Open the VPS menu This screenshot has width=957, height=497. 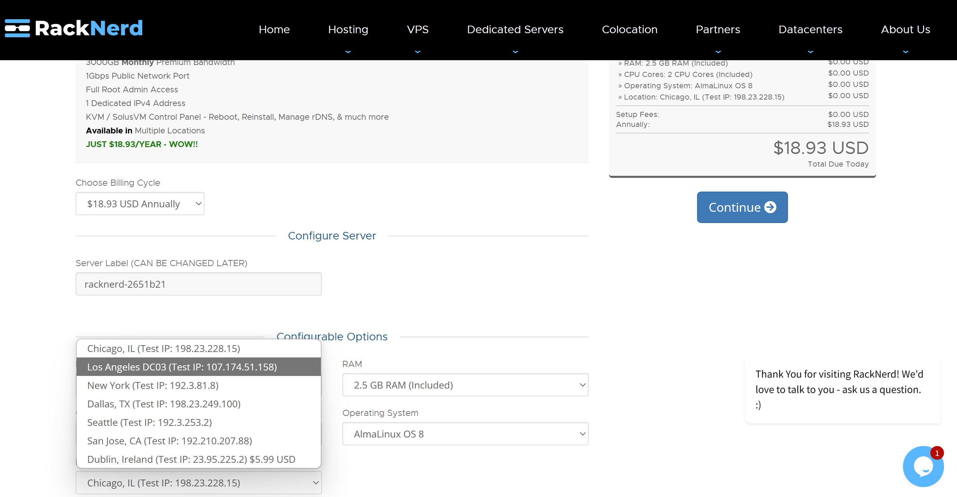[418, 29]
